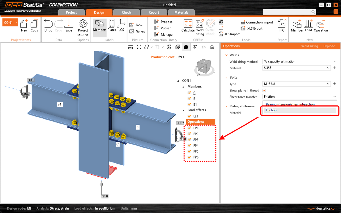Add a new Operation from the ribbon
Screen dimensions: 341x213
[321, 26]
